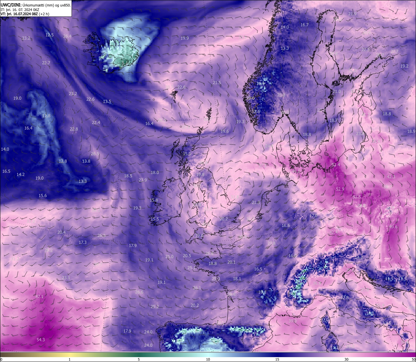Click the 21.9 value near top edge
This screenshot has height=362, width=416.
352,14
